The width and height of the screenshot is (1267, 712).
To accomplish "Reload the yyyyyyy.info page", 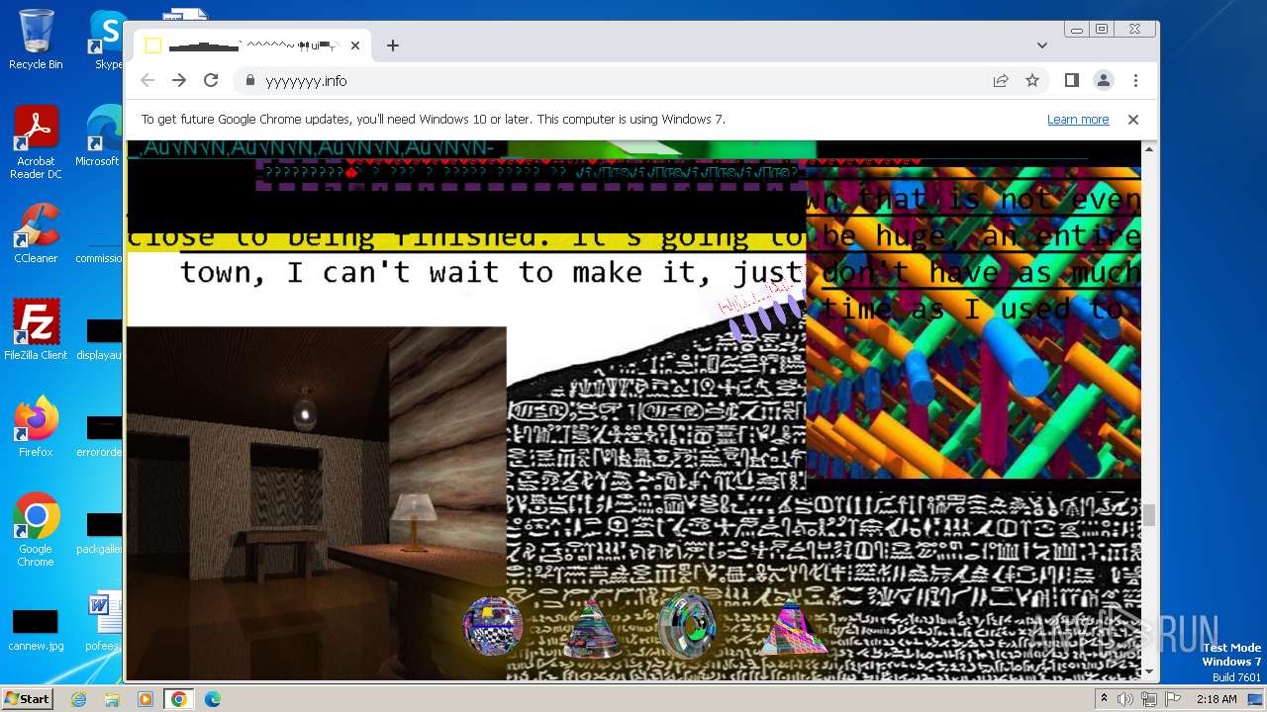I will pos(211,80).
